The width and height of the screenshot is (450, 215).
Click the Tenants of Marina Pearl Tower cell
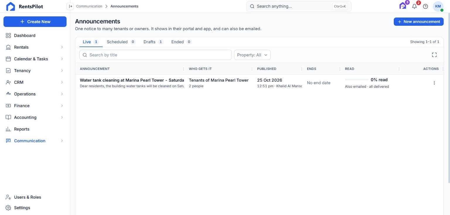pyautogui.click(x=219, y=83)
